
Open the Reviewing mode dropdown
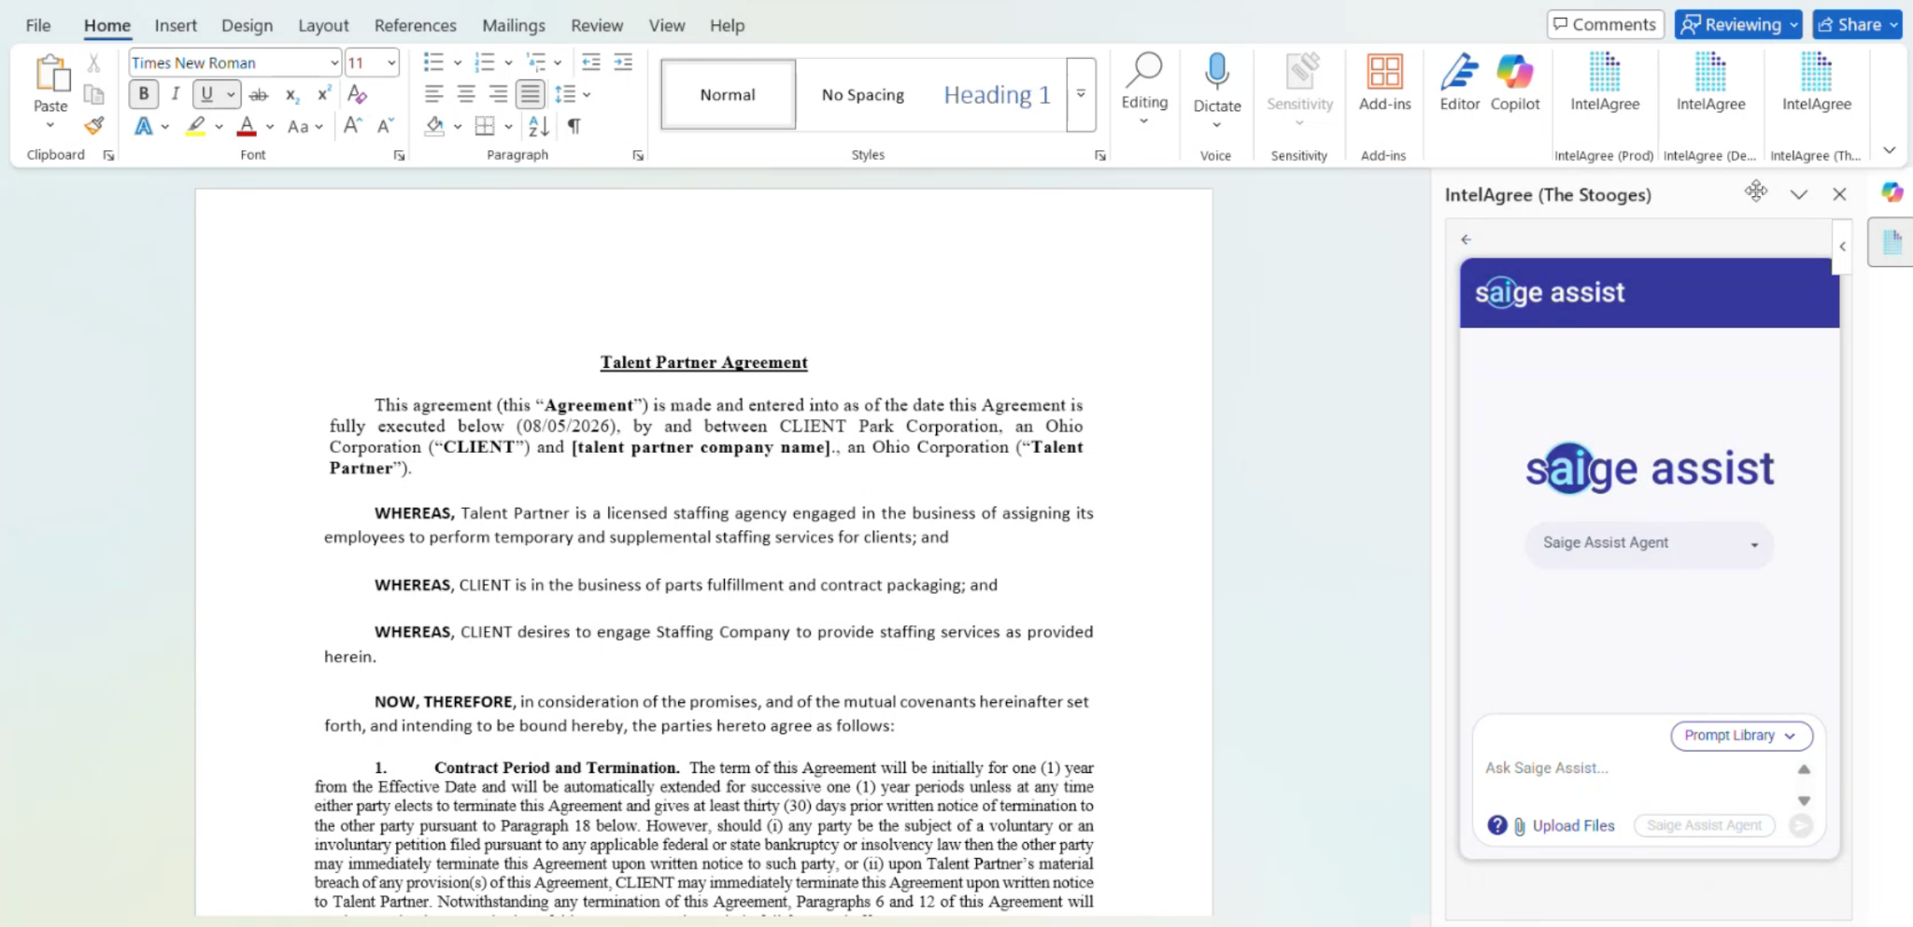point(1737,25)
